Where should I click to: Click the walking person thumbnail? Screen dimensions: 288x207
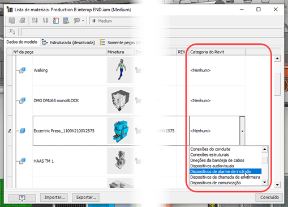coord(121,70)
